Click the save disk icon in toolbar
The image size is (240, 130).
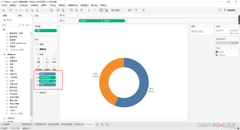click(x=27, y=10)
